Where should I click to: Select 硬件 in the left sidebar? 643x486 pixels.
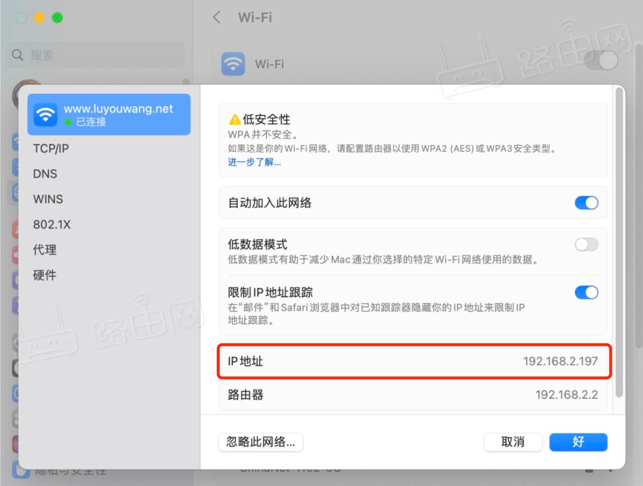pos(44,275)
